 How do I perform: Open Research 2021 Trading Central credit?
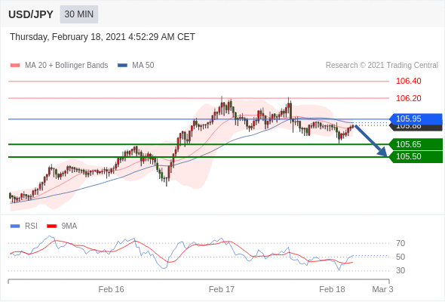[382, 66]
